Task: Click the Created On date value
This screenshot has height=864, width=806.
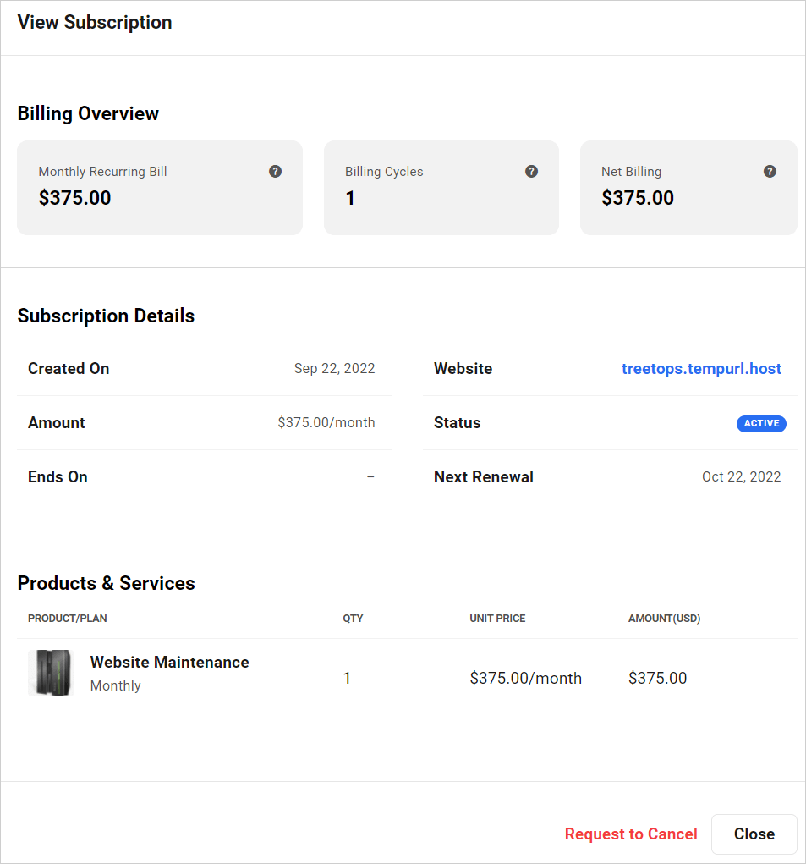Action: [x=334, y=368]
